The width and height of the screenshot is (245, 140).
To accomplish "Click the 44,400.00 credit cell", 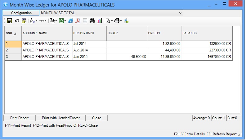I will point(164,50).
